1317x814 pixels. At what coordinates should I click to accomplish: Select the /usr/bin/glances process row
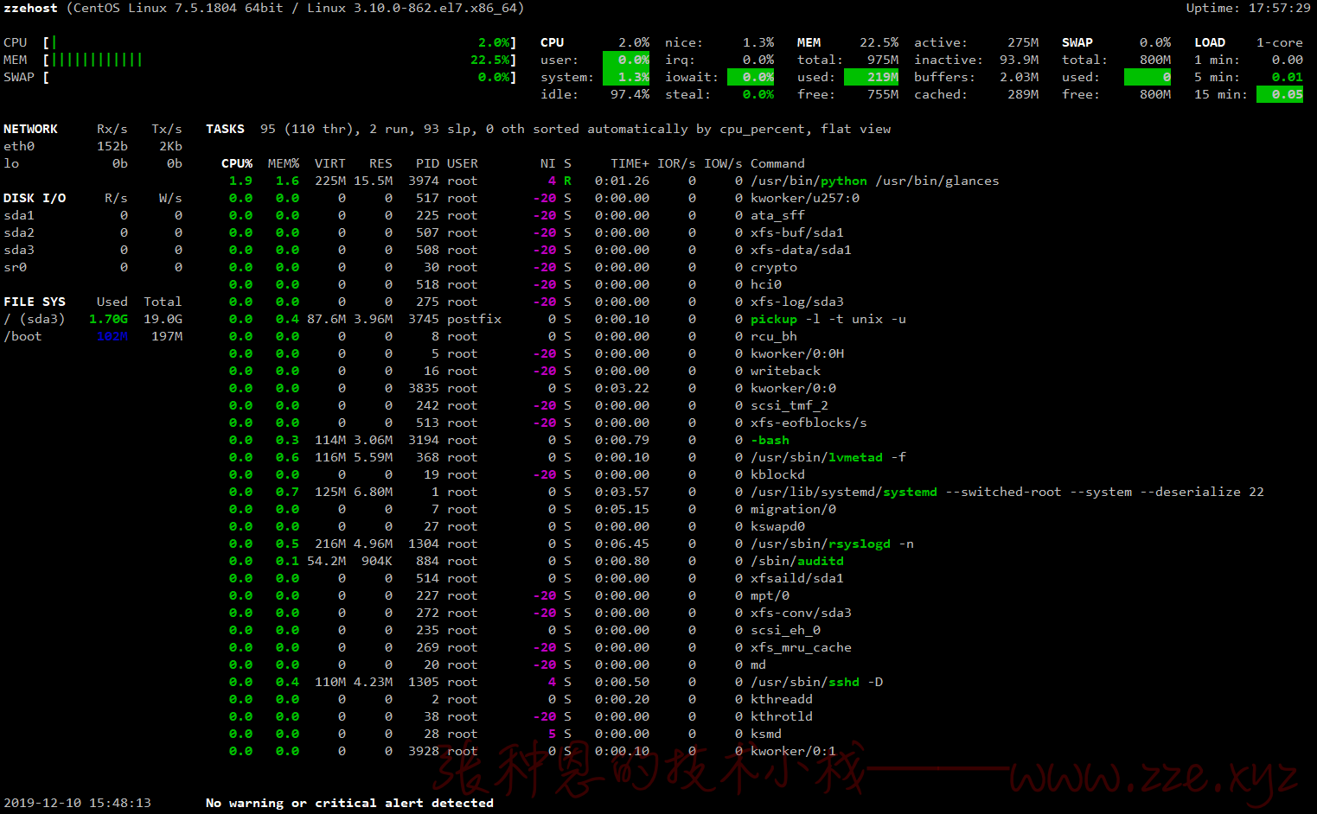point(614,181)
